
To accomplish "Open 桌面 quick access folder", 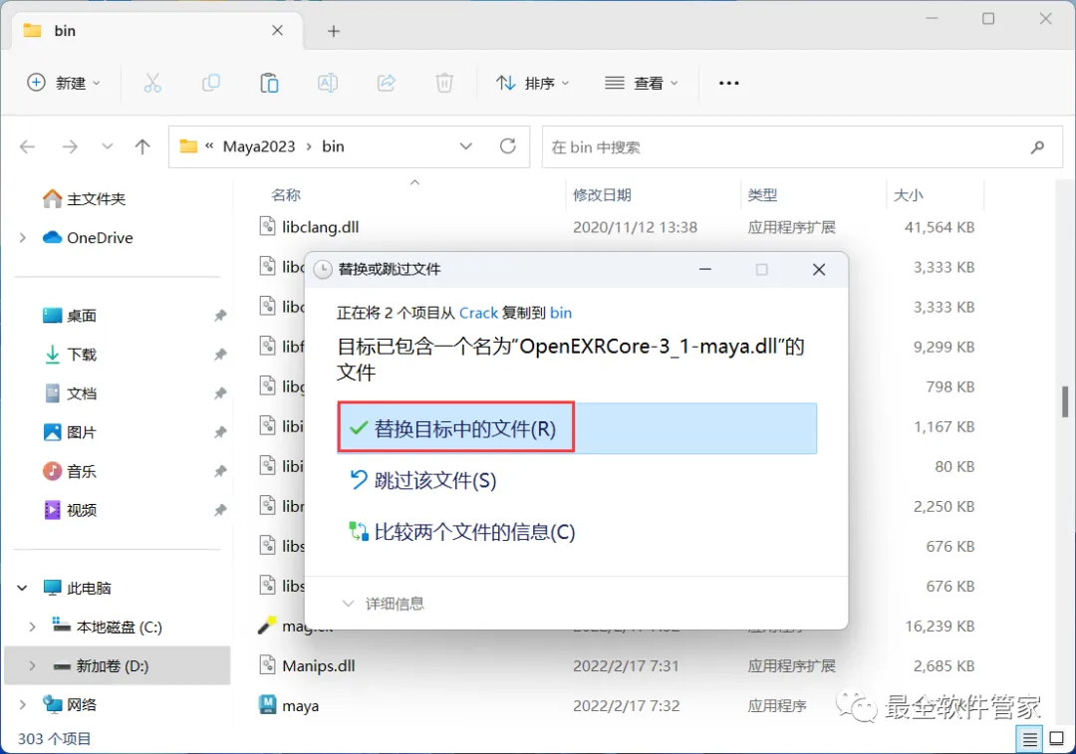I will (70, 316).
